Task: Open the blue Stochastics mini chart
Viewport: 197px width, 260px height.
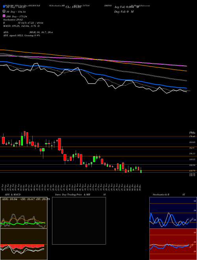Action: click(x=173, y=213)
